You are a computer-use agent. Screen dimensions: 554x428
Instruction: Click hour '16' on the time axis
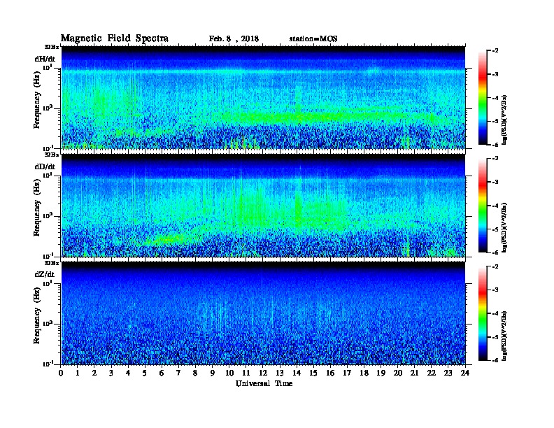pyautogui.click(x=330, y=373)
